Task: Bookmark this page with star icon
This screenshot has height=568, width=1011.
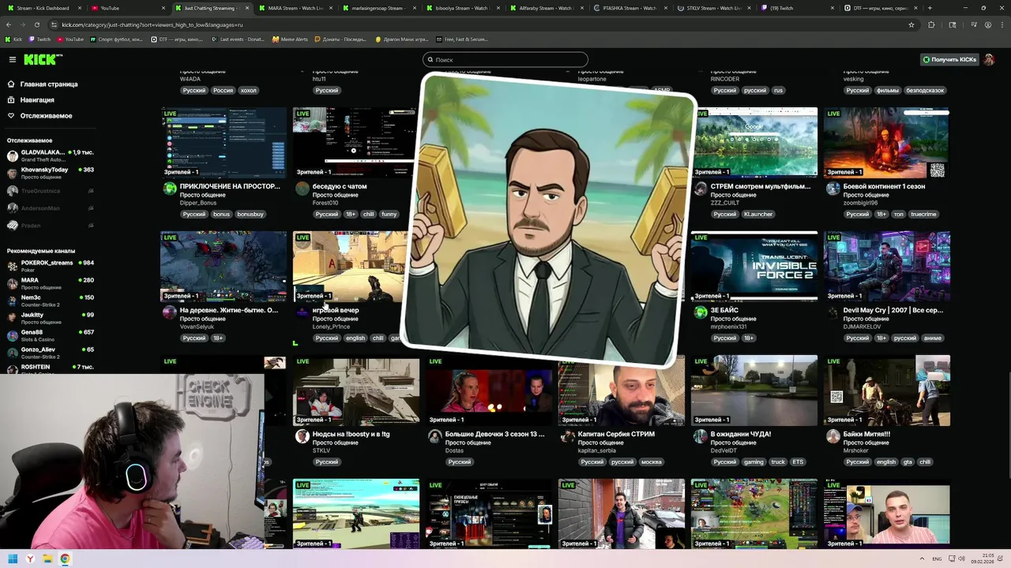Action: [x=911, y=24]
